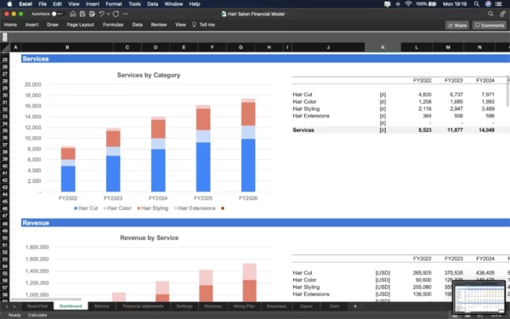
Task: Click the Save icon in quick access toolbar
Action: pyautogui.click(x=82, y=14)
